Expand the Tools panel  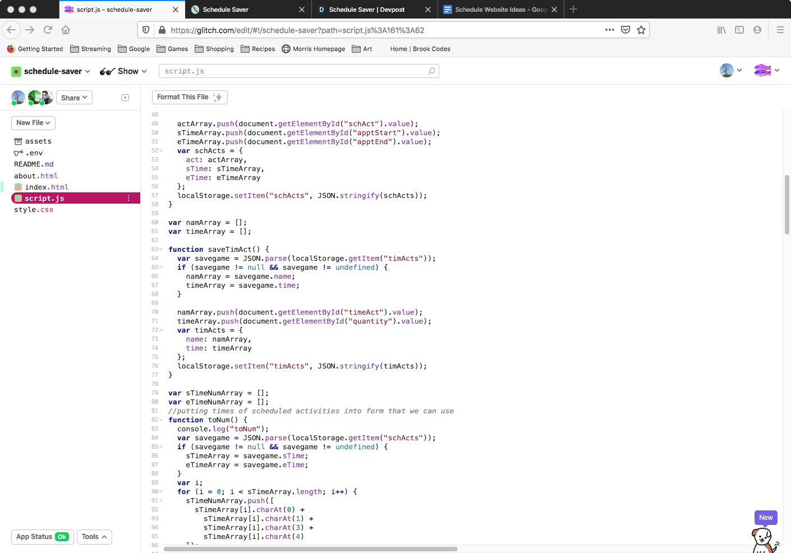(x=94, y=537)
